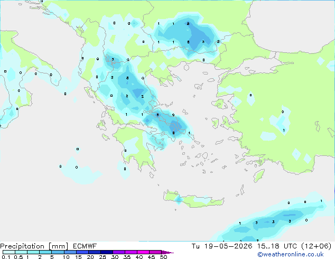Choose the legend swatch between 10 and 15

pos(70,252)
